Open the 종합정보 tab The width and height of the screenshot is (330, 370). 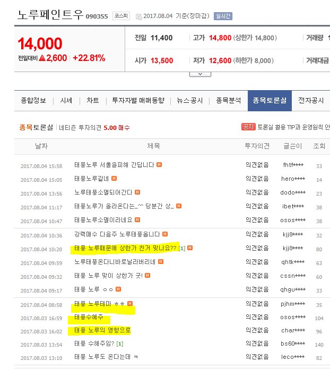coord(33,101)
